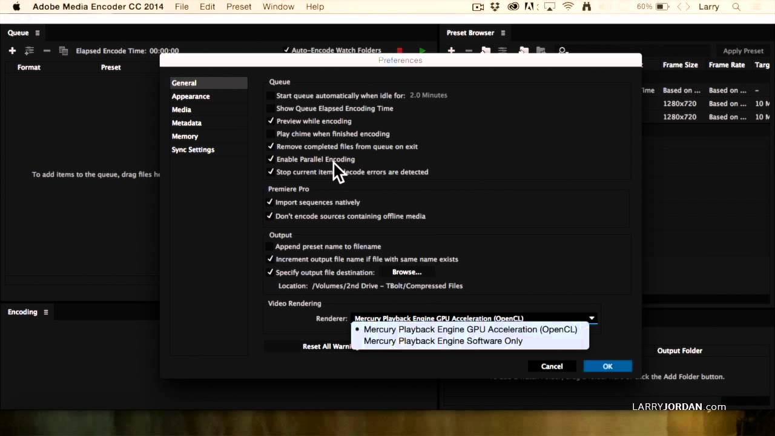Click the 2.0 Minutes idle time value
Image resolution: width=775 pixels, height=436 pixels.
tap(429, 96)
